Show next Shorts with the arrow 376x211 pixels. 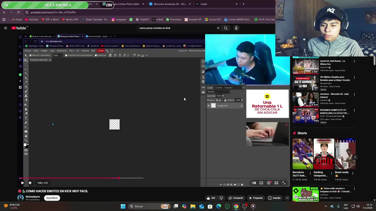tap(355, 157)
